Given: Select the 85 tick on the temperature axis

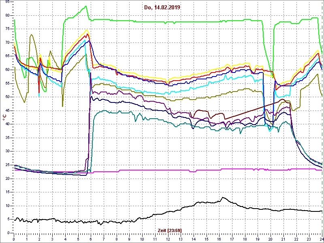Looking at the screenshot, I should point(8,2).
